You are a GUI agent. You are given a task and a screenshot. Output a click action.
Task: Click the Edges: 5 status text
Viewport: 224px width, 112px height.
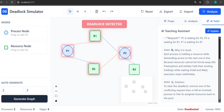pyautogui.click(x=44, y=109)
